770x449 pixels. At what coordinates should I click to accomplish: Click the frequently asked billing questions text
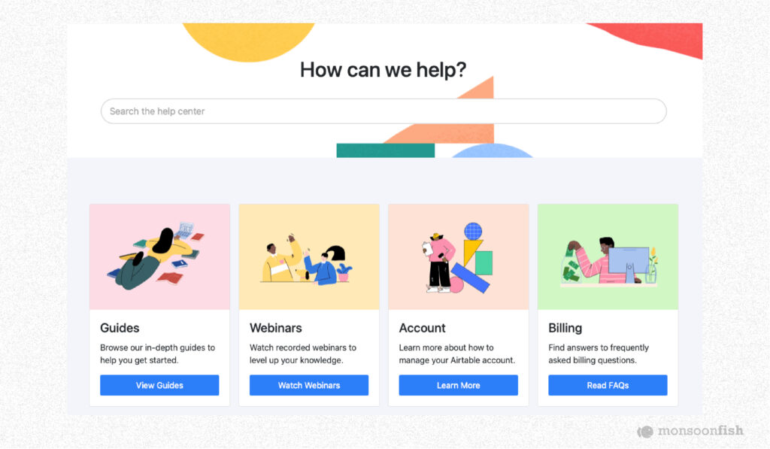click(x=599, y=353)
